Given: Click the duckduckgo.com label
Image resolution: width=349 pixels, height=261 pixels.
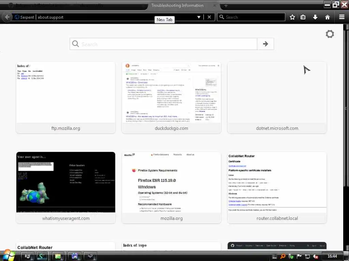Looking at the screenshot, I should pyautogui.click(x=171, y=128).
